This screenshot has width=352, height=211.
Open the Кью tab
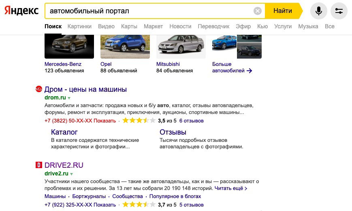point(262,26)
